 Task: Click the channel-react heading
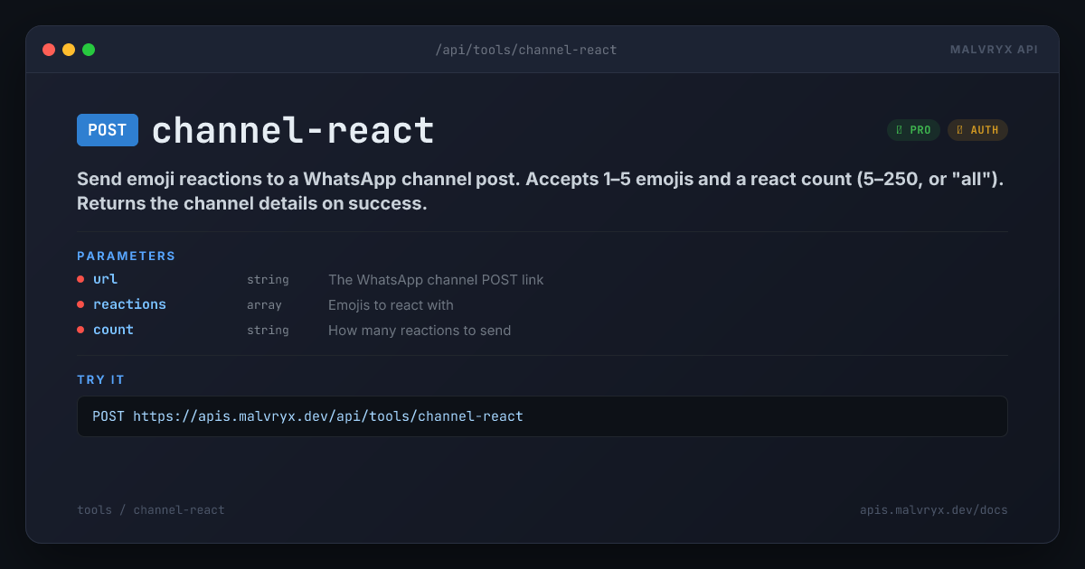(293, 131)
